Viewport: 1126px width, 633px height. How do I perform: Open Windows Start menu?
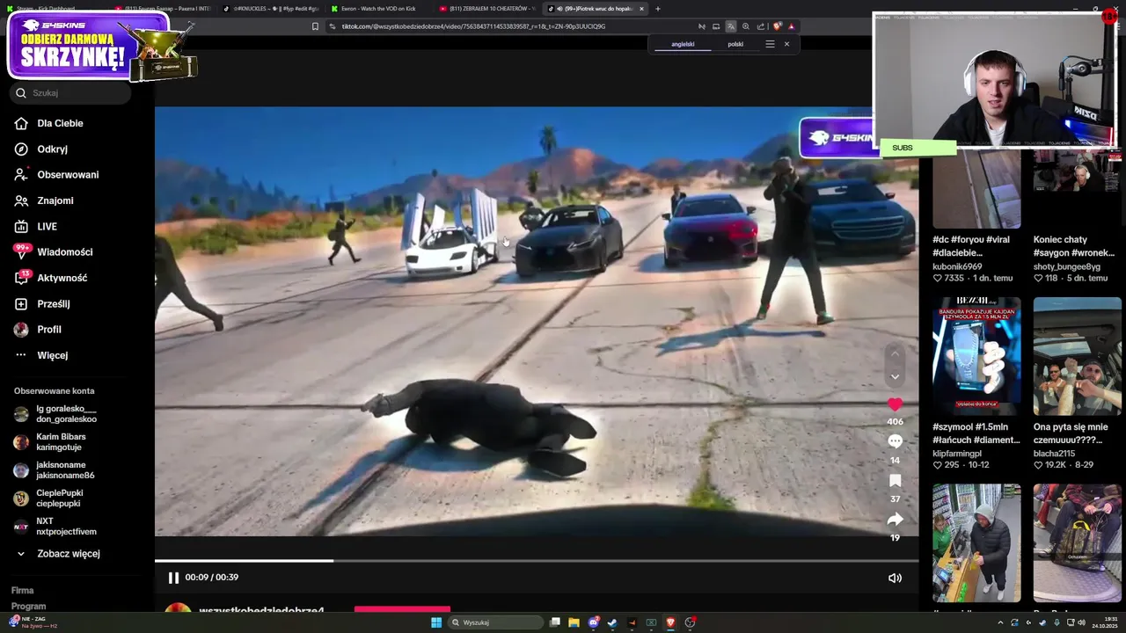[x=435, y=622]
